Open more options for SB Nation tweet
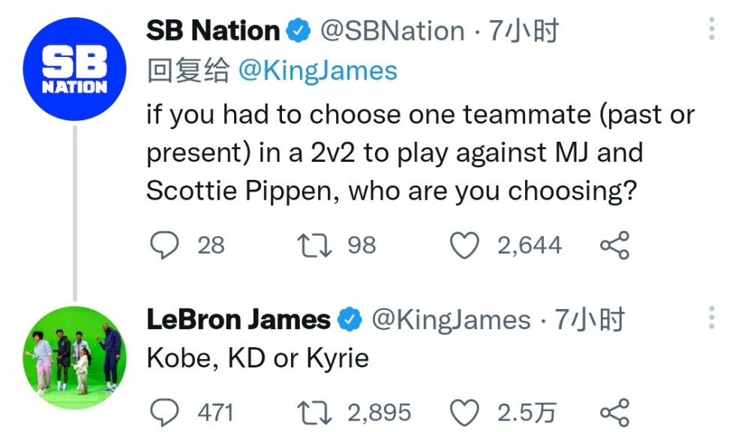This screenshot has width=750, height=432. 712,28
